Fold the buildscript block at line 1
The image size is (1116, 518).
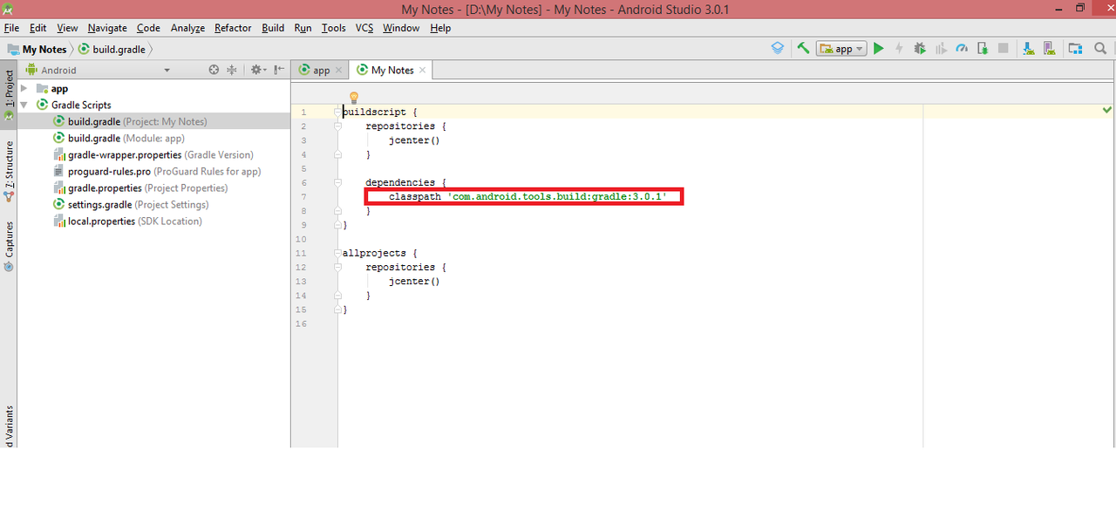[x=337, y=112]
